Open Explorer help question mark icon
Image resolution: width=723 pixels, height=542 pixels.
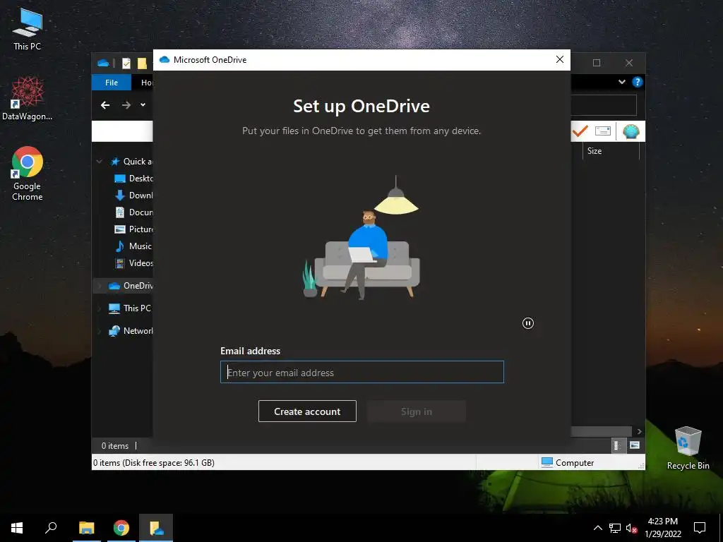(x=638, y=82)
